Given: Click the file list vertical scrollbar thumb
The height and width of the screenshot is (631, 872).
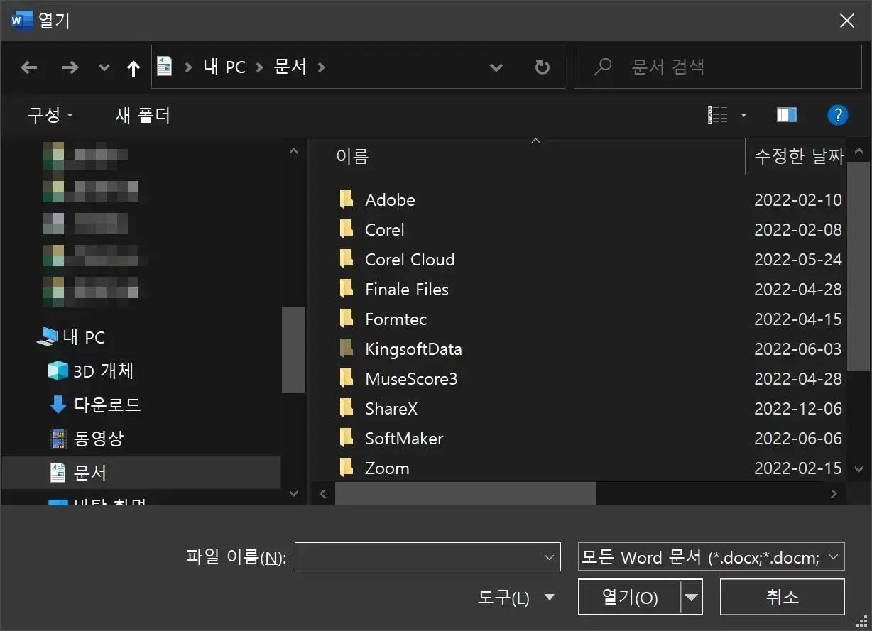Looking at the screenshot, I should tap(858, 266).
